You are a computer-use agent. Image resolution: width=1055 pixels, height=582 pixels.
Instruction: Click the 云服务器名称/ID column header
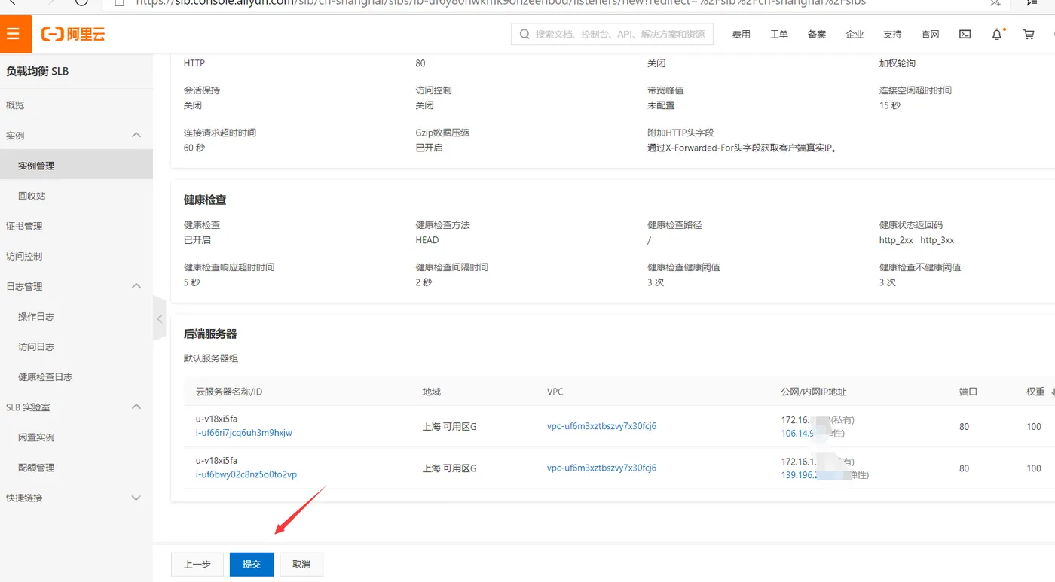229,392
